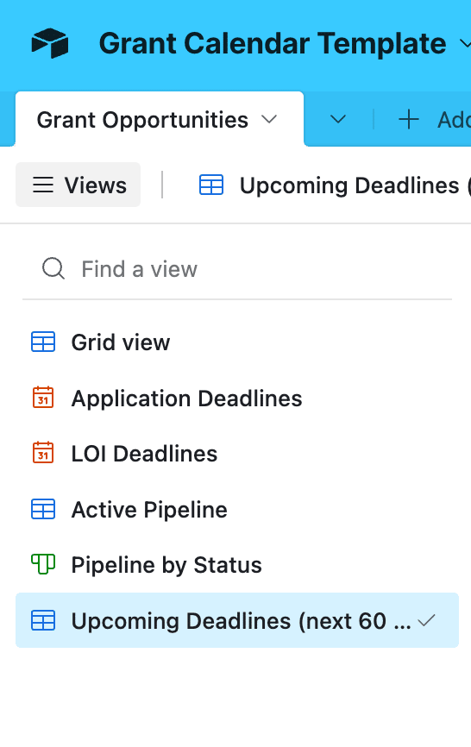Screen dimensions: 471x747
Task: Click the Application Deadlines calendar icon
Action: click(x=43, y=398)
